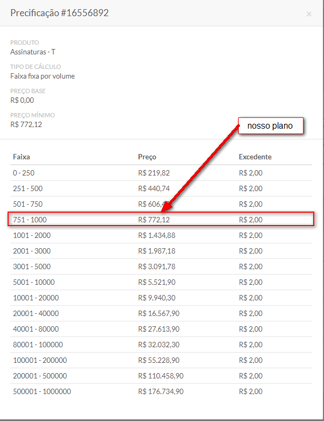Select the 0 - 250 range row
This screenshot has height=421, width=324.
(24, 173)
